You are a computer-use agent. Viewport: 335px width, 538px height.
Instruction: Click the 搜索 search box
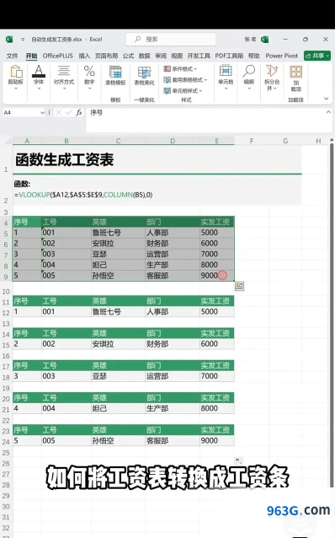[x=171, y=39]
